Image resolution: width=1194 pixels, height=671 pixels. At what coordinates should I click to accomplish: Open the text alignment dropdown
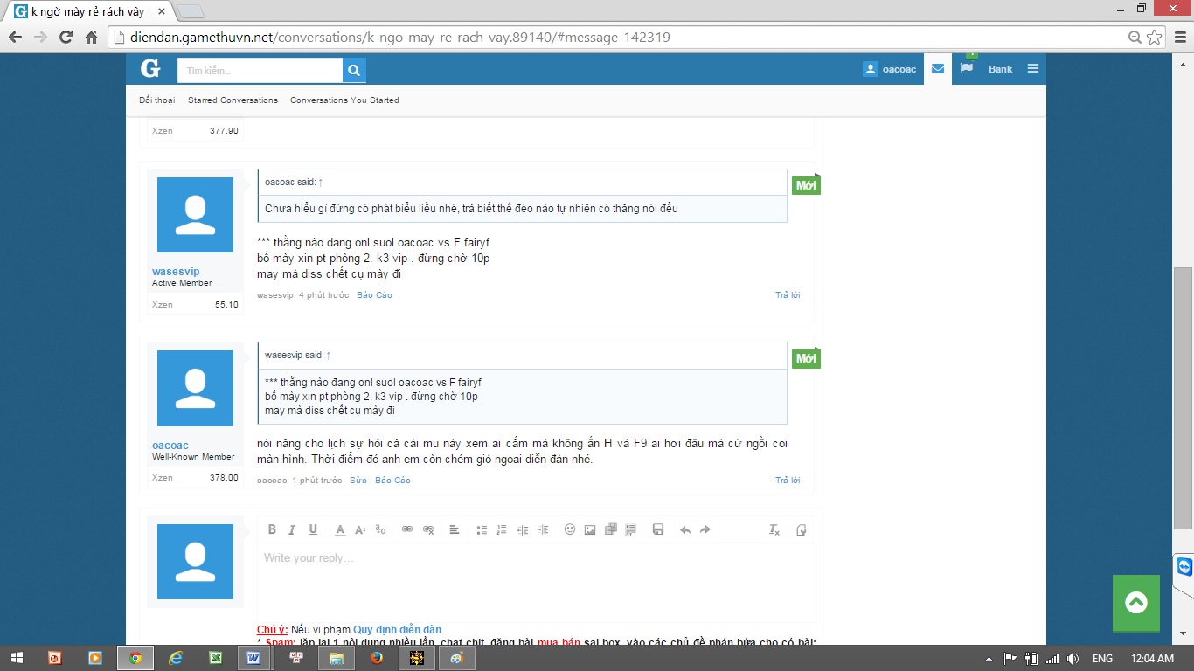[455, 529]
